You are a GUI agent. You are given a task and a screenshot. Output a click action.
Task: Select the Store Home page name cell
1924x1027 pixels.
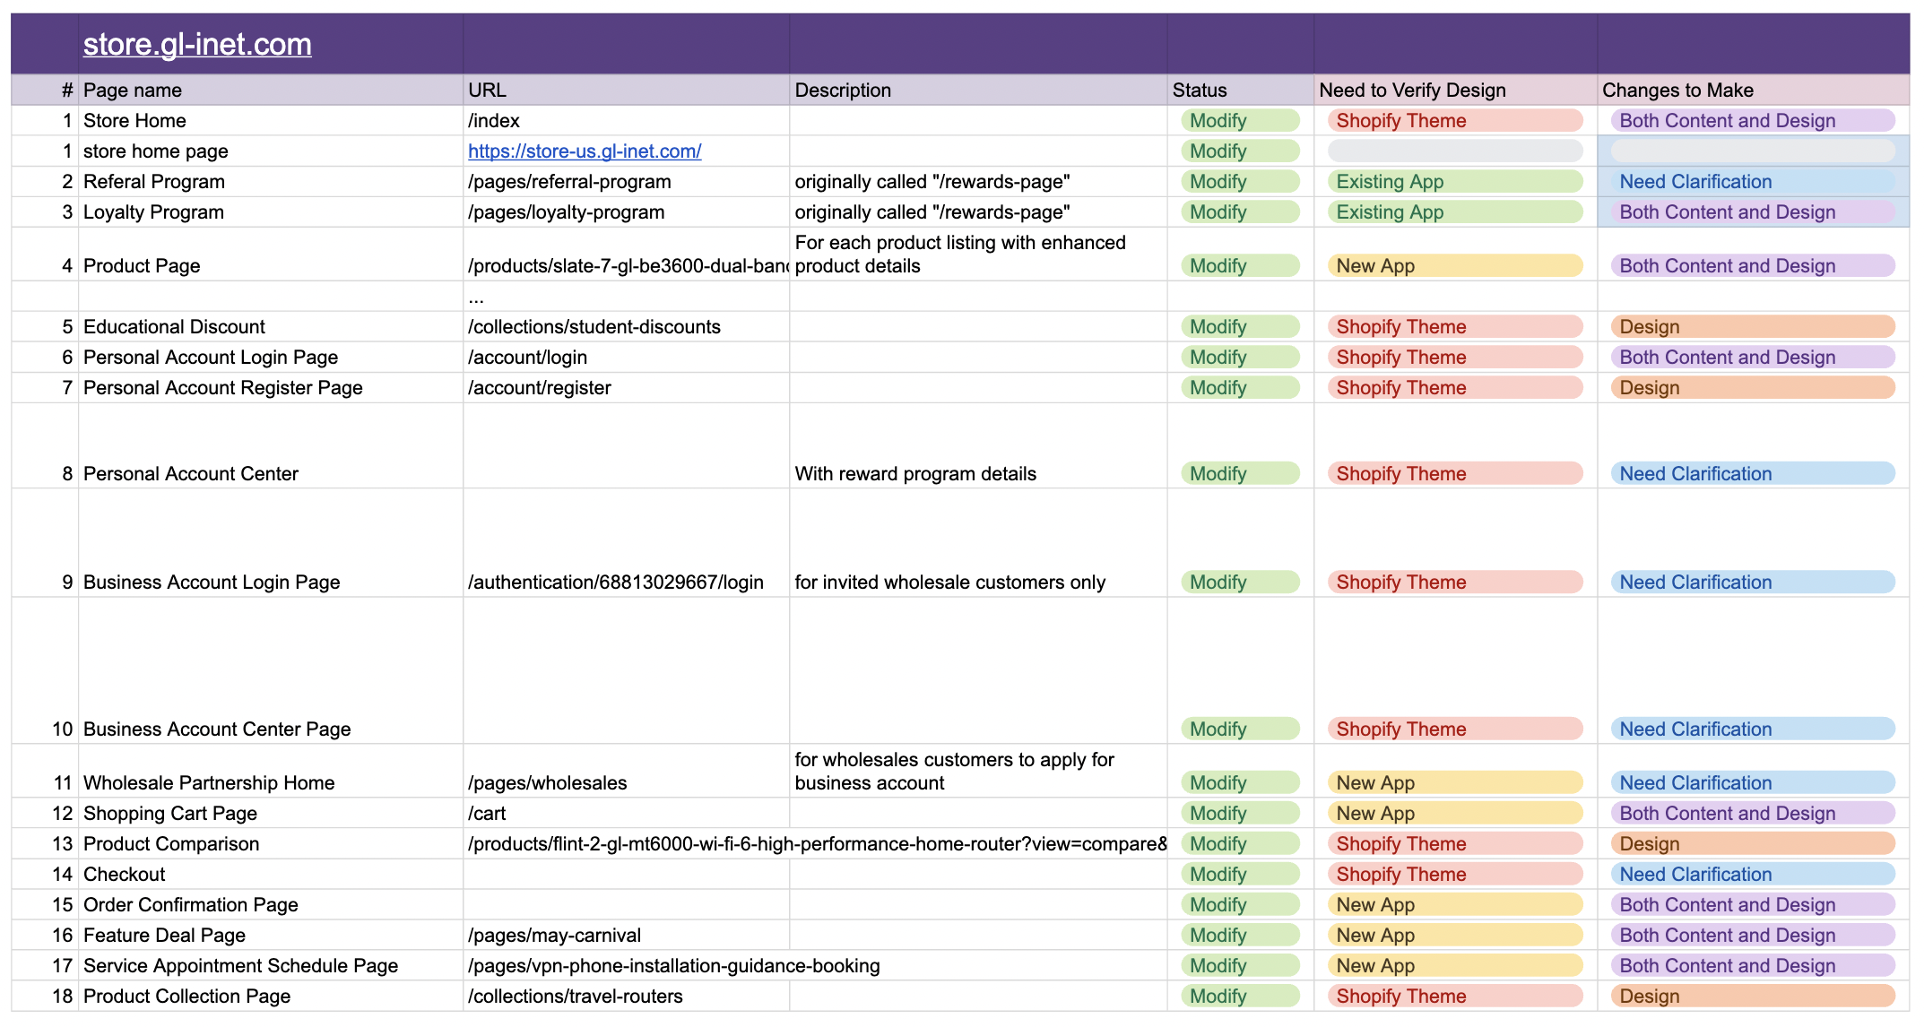point(271,121)
